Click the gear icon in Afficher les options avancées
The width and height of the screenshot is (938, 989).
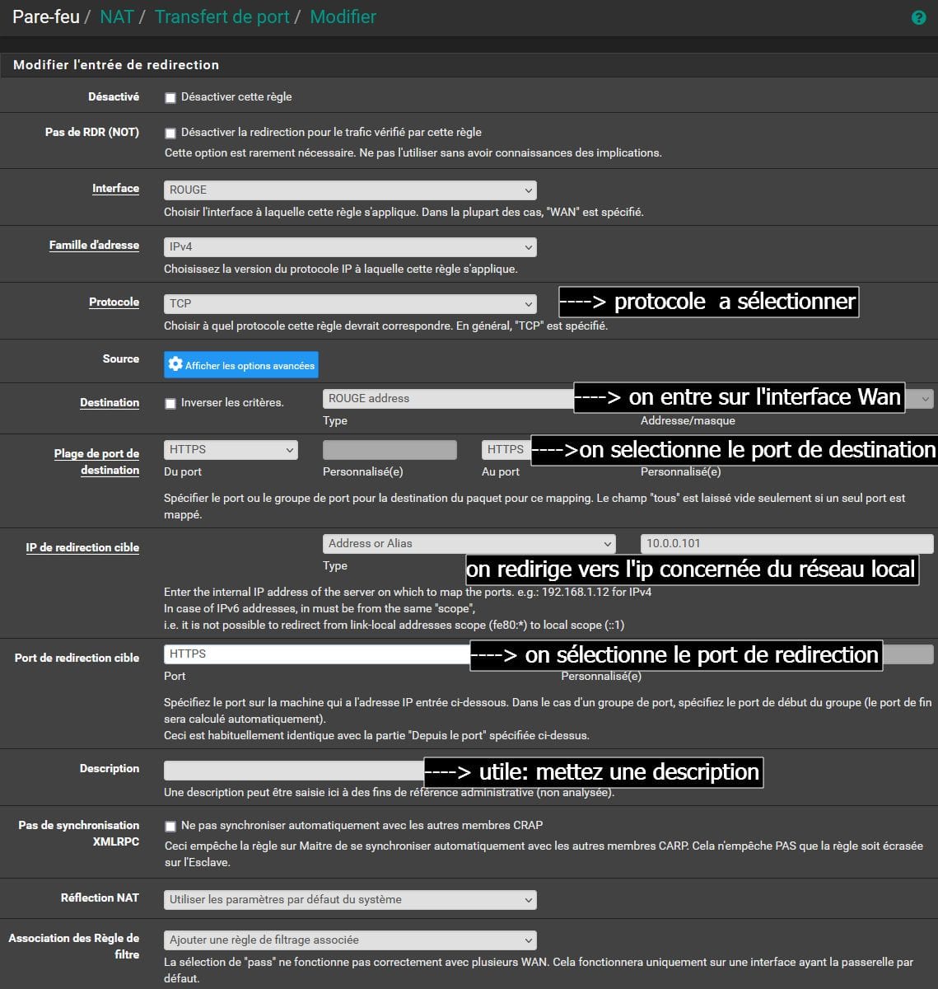[x=175, y=364]
